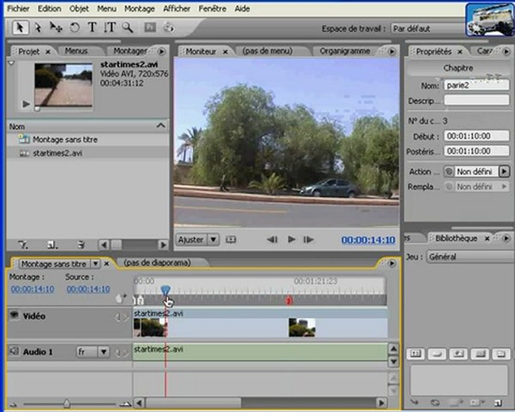Click the Montage timecode 00:00:14:10 link

[33, 289]
